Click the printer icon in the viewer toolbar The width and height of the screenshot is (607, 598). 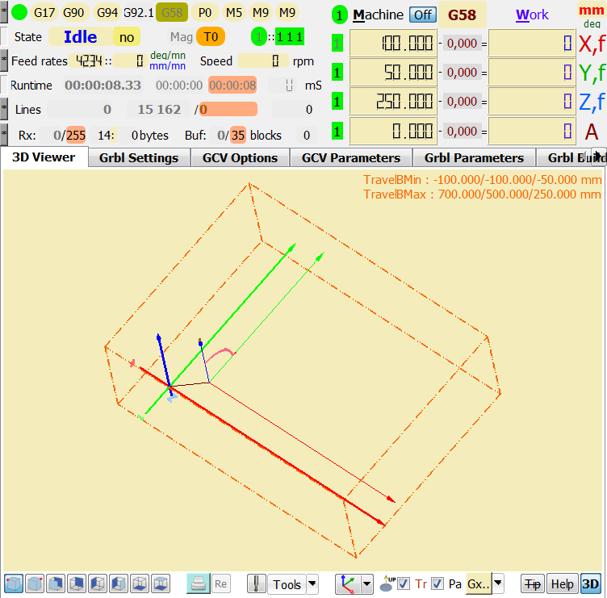coord(199,583)
